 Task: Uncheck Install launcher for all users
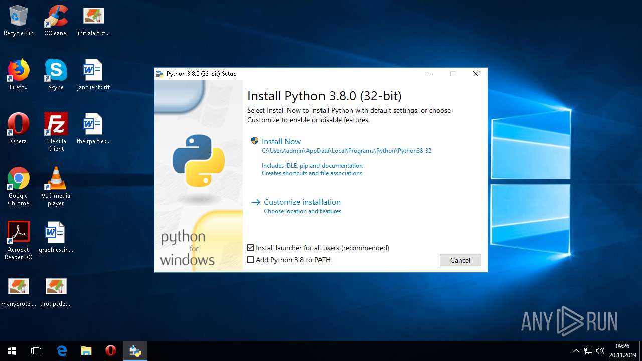251,248
